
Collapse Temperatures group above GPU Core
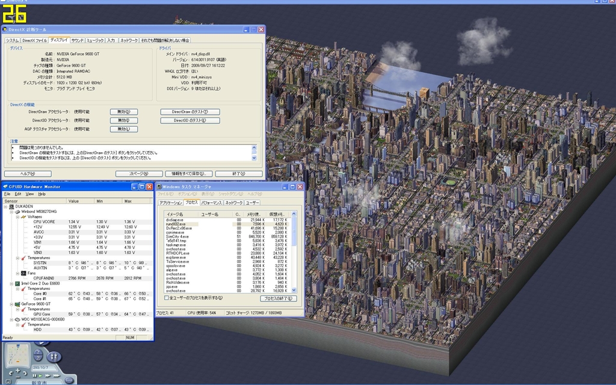tap(17, 309)
